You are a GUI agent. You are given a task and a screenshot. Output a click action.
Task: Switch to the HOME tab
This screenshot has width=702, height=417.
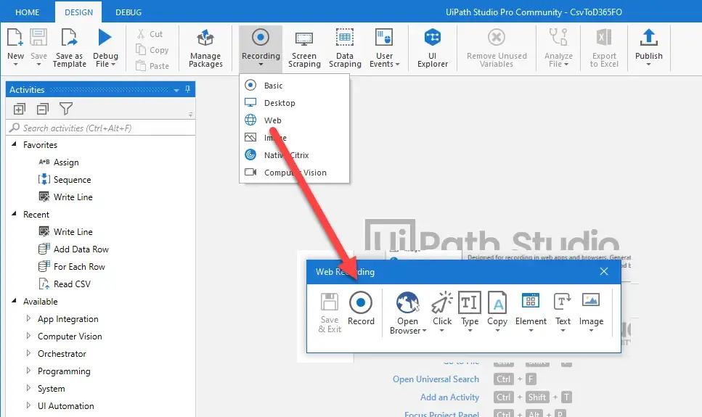pyautogui.click(x=28, y=12)
